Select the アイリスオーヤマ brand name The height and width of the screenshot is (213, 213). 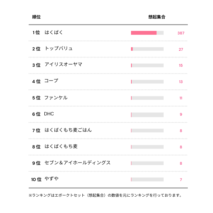coord(63,65)
